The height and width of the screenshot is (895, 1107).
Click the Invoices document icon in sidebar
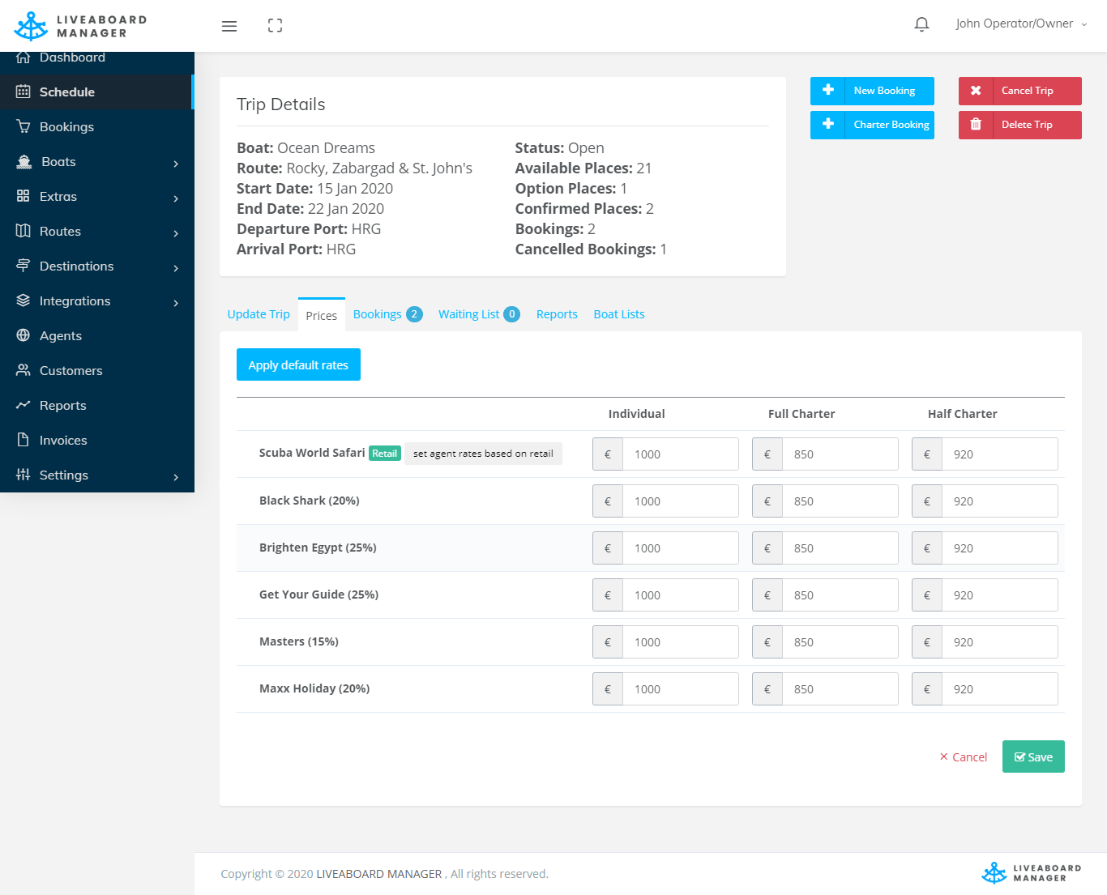click(x=24, y=440)
